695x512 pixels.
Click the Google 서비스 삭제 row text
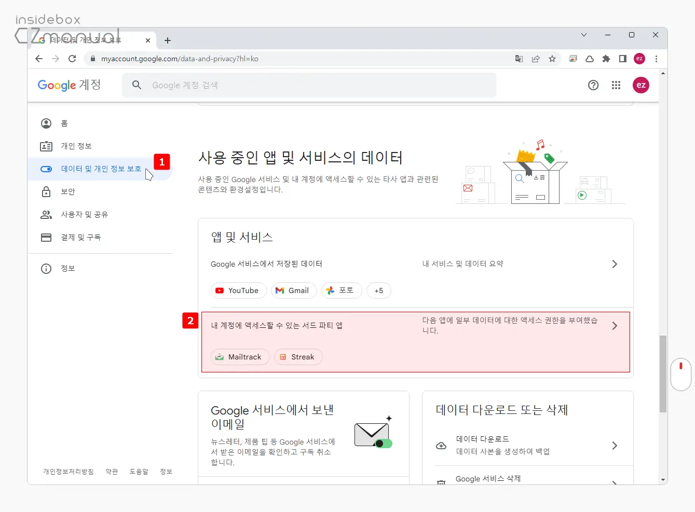(x=488, y=479)
